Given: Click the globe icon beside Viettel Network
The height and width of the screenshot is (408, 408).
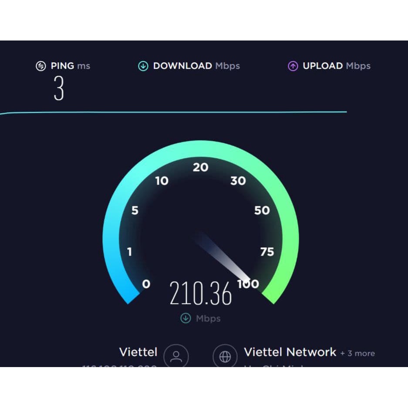Looking at the screenshot, I should 225,356.
